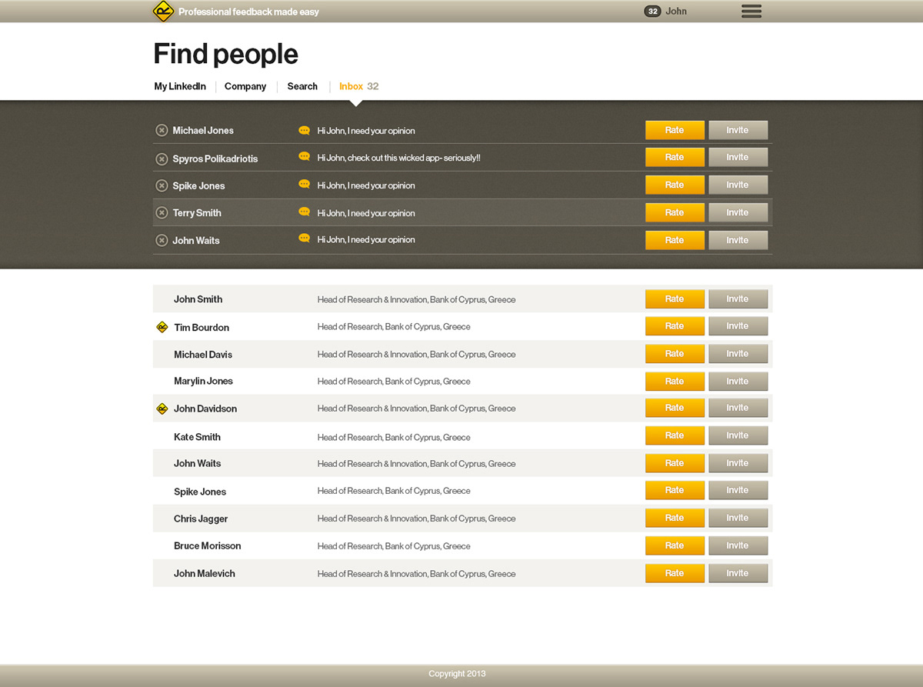
Task: Dismiss Spyros Polikadriotis message with the x icon
Action: coord(162,159)
